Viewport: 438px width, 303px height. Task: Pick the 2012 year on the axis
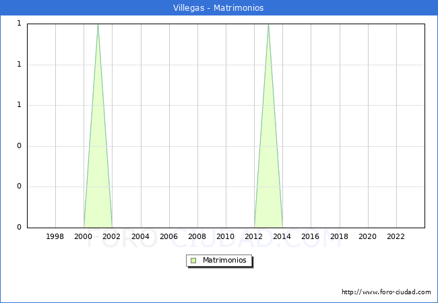pos(254,236)
